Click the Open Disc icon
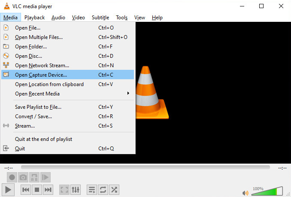This screenshot has width=291, height=197. pyautogui.click(x=6, y=56)
